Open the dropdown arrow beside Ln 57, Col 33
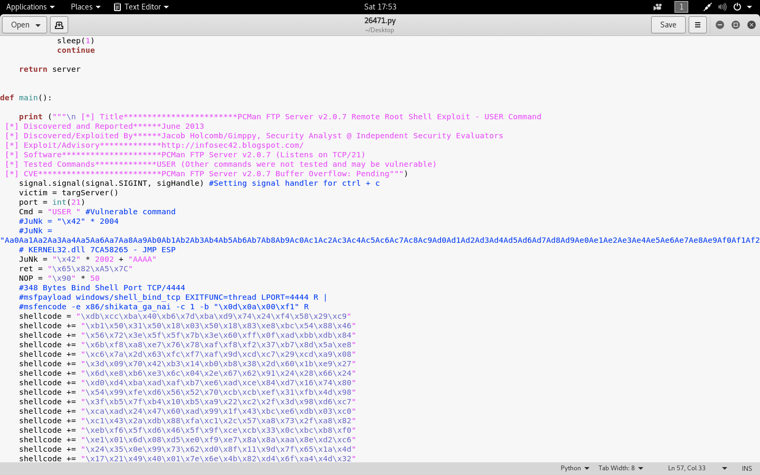 click(724, 468)
